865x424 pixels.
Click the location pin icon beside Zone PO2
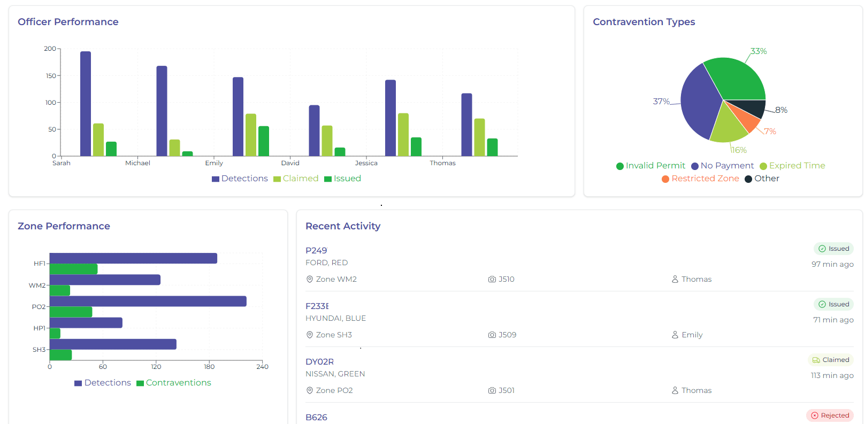[x=309, y=390]
